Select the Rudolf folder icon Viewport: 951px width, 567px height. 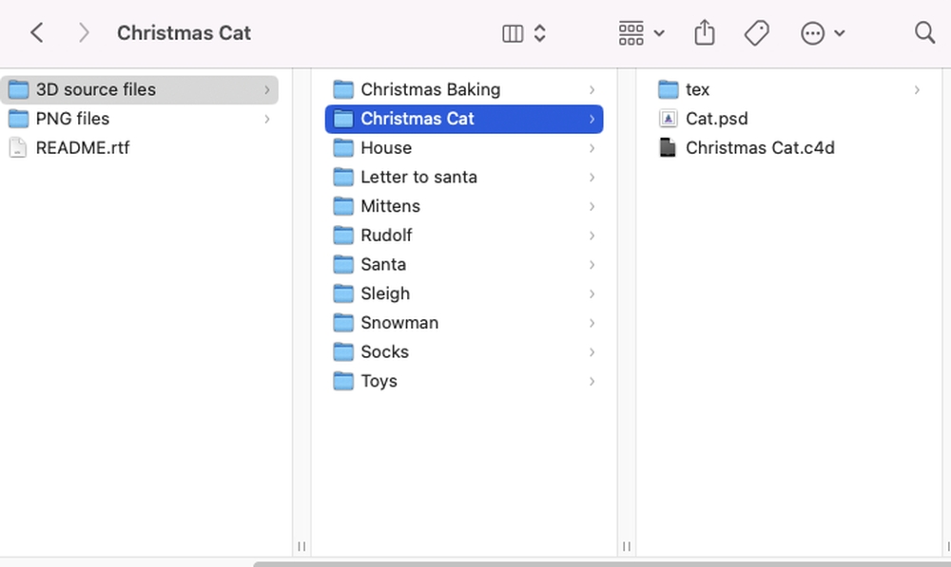pyautogui.click(x=343, y=235)
